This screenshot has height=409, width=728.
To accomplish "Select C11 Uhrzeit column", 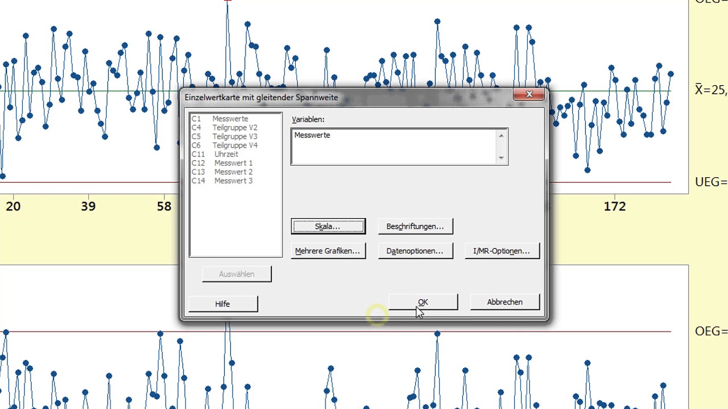I will (x=215, y=154).
